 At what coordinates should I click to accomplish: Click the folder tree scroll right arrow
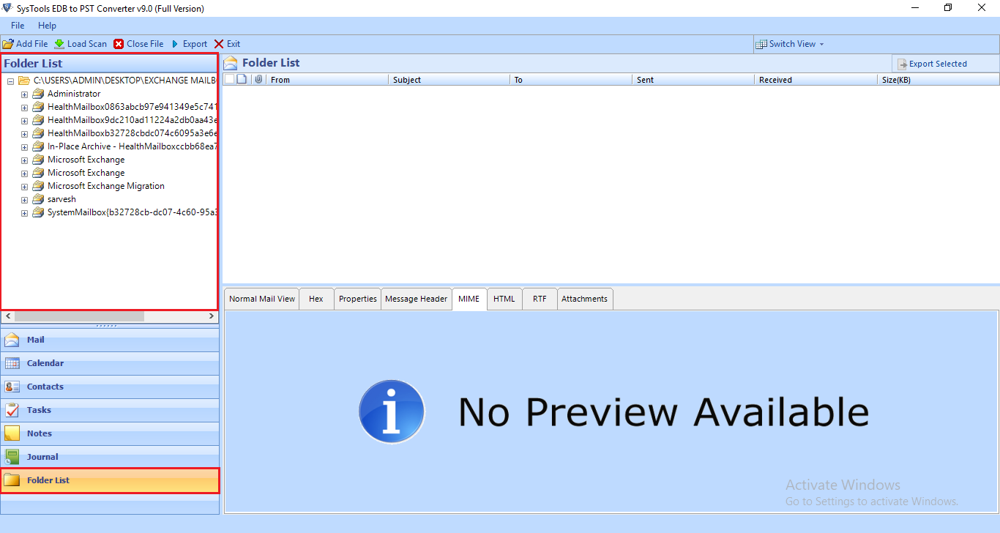[x=212, y=316]
